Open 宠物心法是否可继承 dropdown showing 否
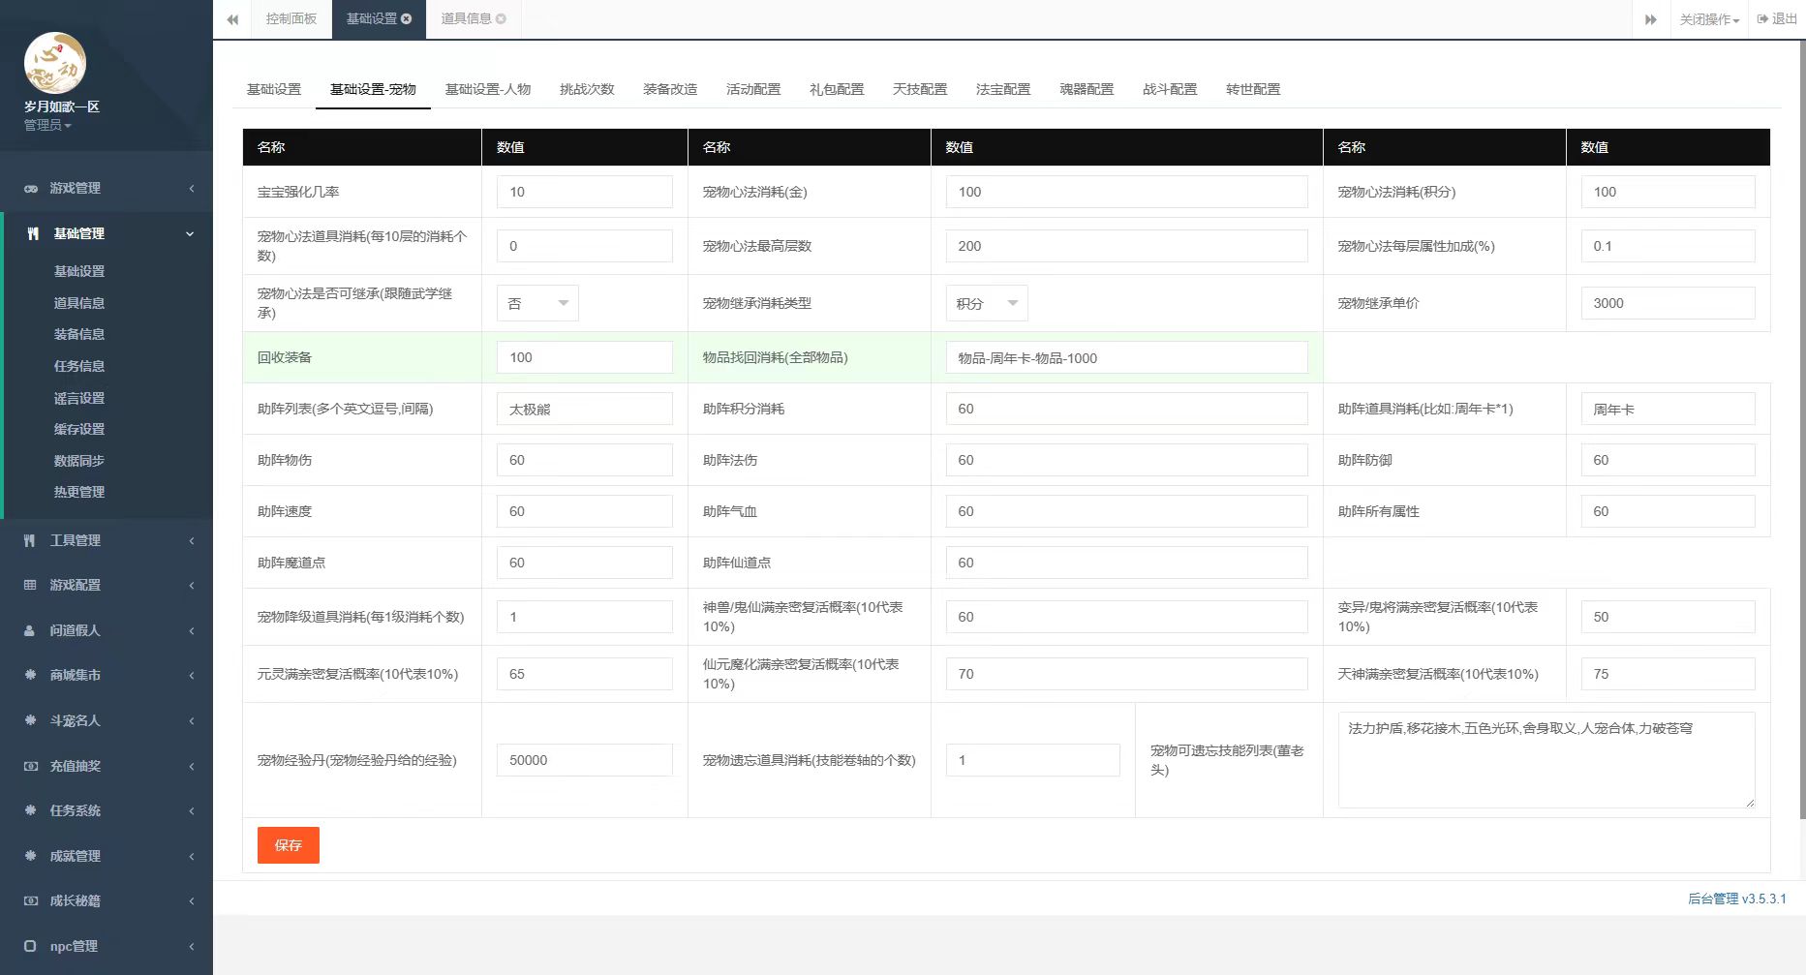 (537, 303)
